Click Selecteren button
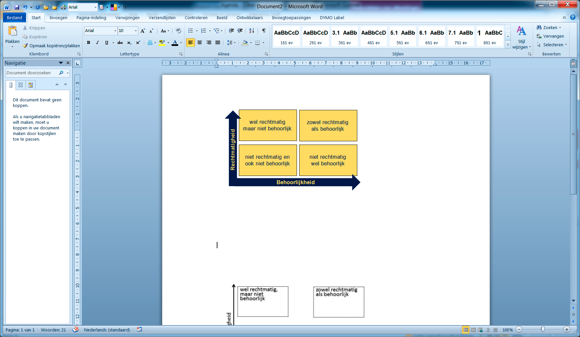 pos(552,45)
